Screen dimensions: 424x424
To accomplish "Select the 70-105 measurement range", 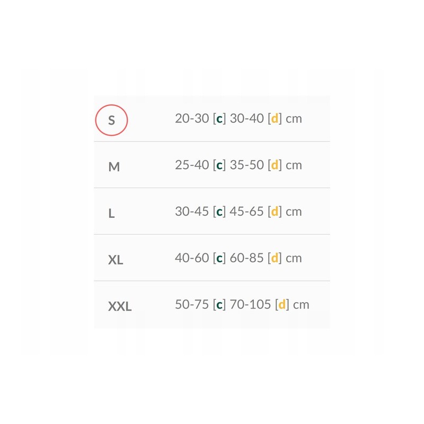I will 250,305.
